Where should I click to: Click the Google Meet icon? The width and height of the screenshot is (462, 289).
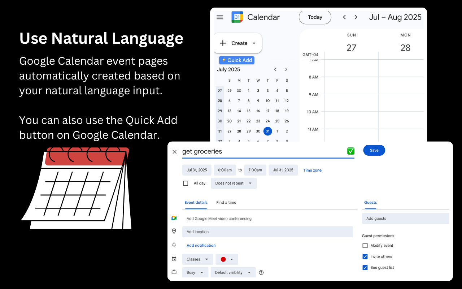174,218
